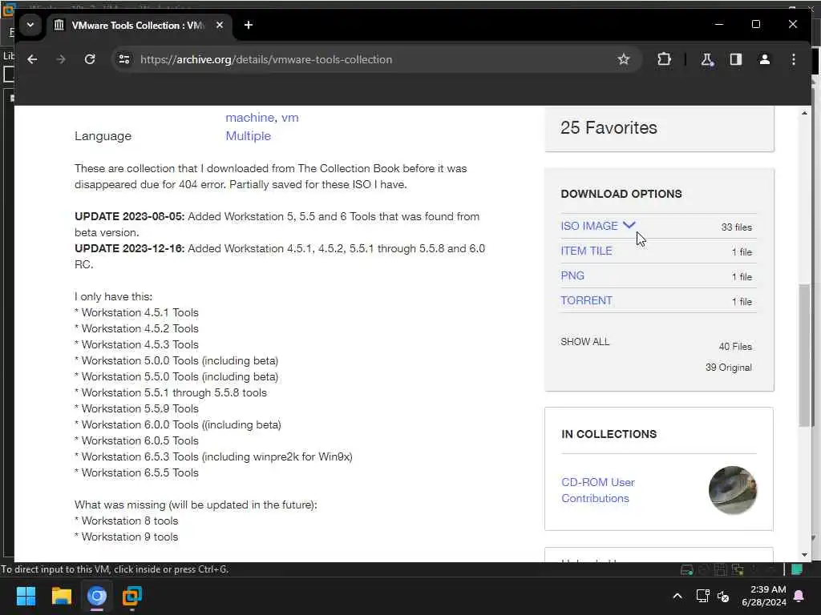The height and width of the screenshot is (615, 821).
Task: Close the VMware Tools Collection tab
Action: (220, 25)
